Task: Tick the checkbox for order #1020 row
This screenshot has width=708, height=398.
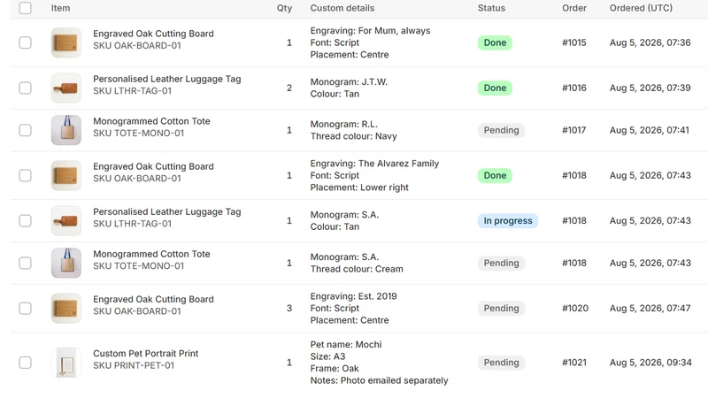Action: point(26,309)
